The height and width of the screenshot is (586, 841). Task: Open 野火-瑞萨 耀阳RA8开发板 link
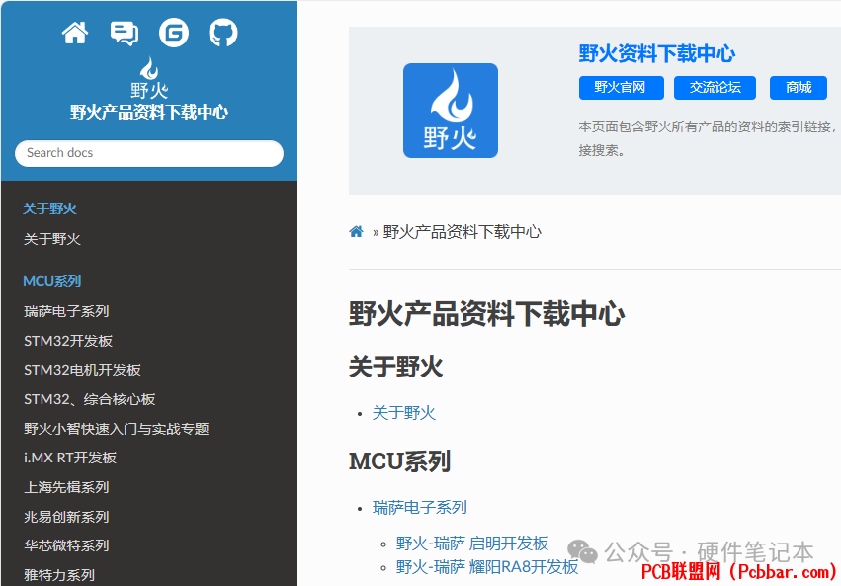coord(487,567)
